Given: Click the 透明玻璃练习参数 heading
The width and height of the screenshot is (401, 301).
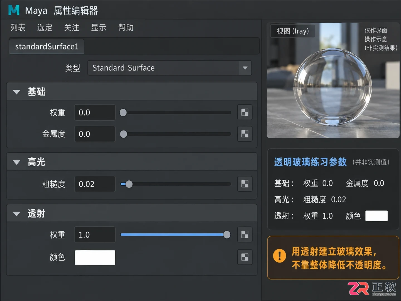Looking at the screenshot, I should [x=310, y=162].
